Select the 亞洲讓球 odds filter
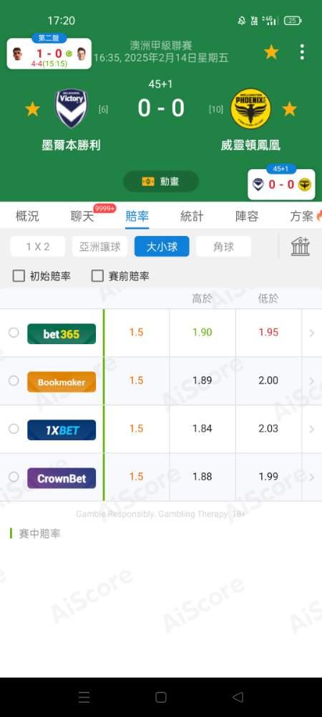The image size is (322, 717). tap(100, 247)
